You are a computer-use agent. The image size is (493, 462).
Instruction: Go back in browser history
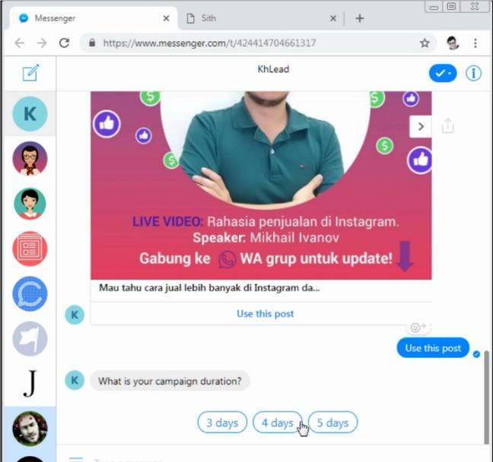pos(20,43)
